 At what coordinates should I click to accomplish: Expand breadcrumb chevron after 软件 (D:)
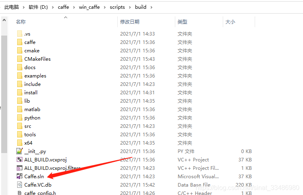(53, 7)
